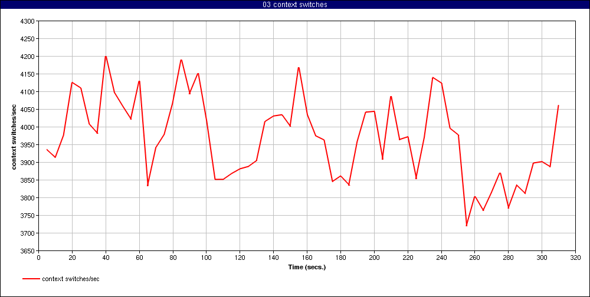This screenshot has width=590, height=297.
Task: Click the 0 tick on the time axis
Action: (x=38, y=258)
